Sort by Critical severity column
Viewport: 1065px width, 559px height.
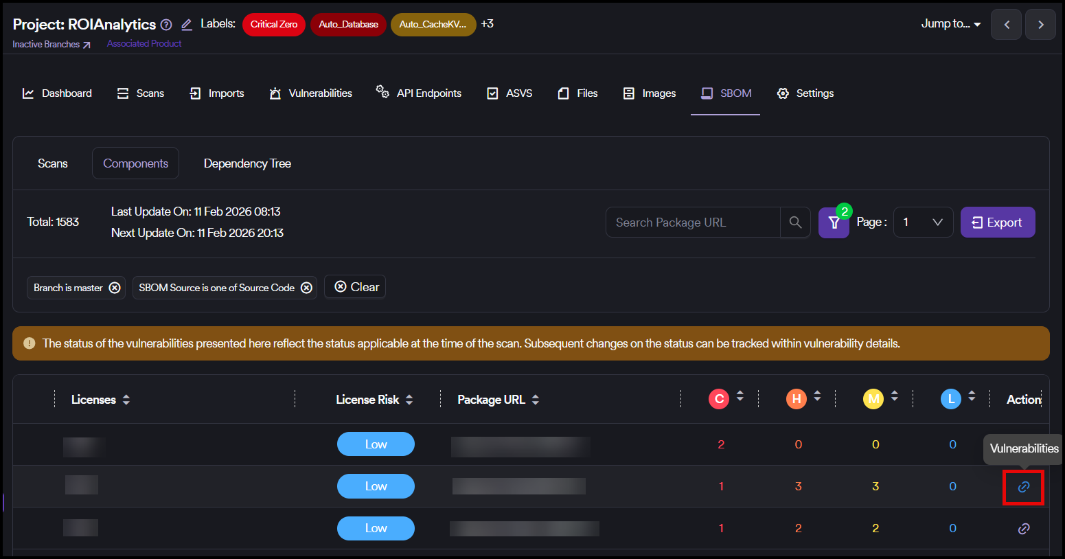click(740, 396)
